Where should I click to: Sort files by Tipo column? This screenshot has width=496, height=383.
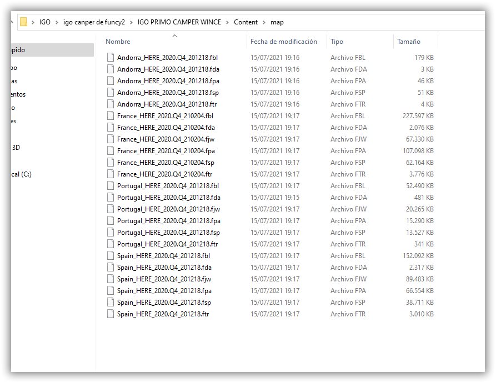coord(337,42)
